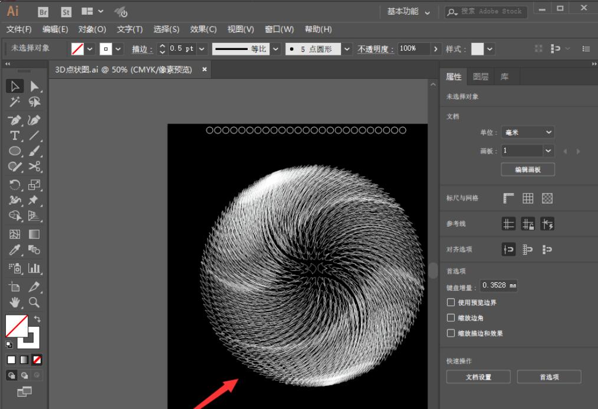Enable 缩放边角 checkbox
Viewport: 598px width, 409px height.
[x=451, y=318]
